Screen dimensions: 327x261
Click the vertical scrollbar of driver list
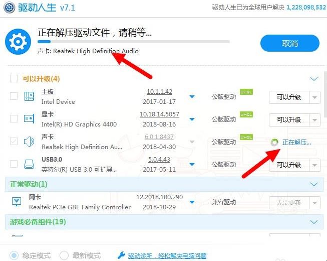click(x=325, y=94)
